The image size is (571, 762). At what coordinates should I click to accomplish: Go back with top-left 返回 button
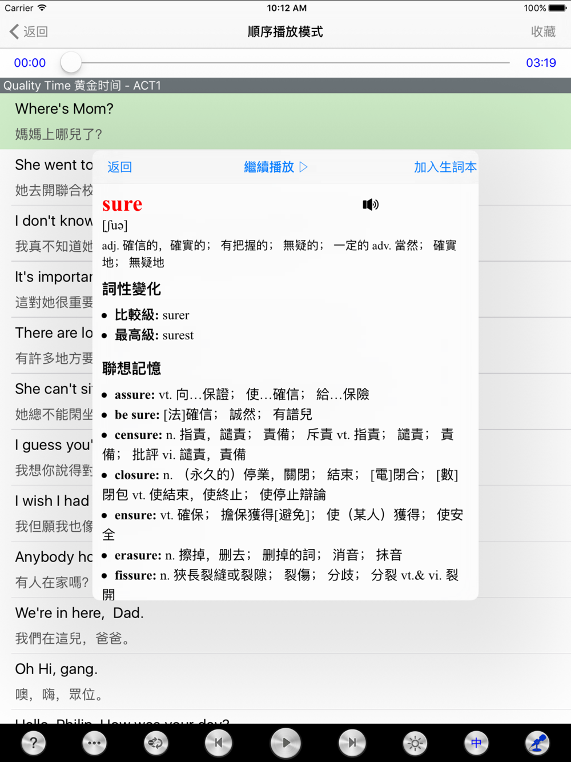(29, 31)
